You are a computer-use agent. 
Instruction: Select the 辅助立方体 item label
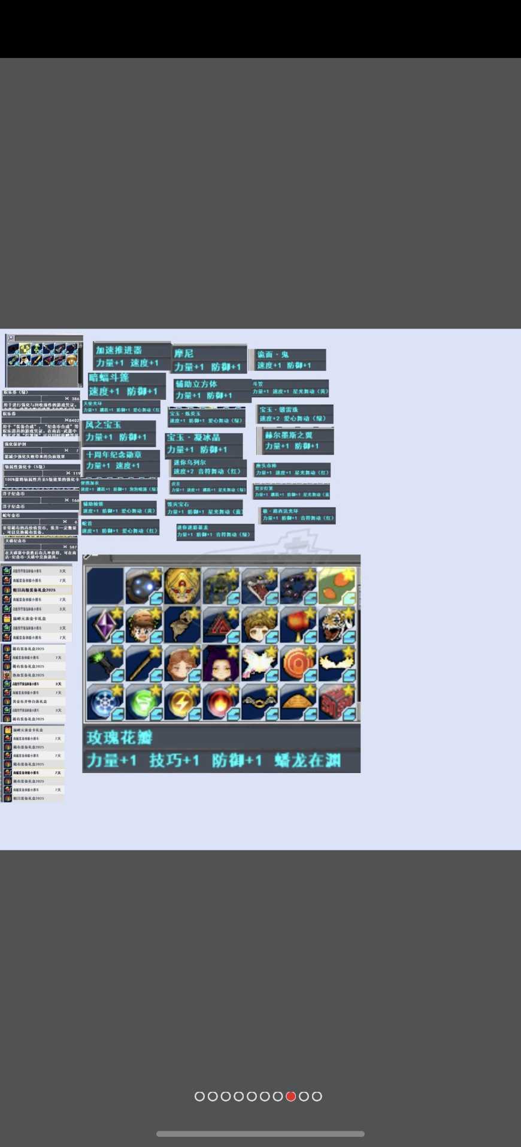[x=196, y=384]
